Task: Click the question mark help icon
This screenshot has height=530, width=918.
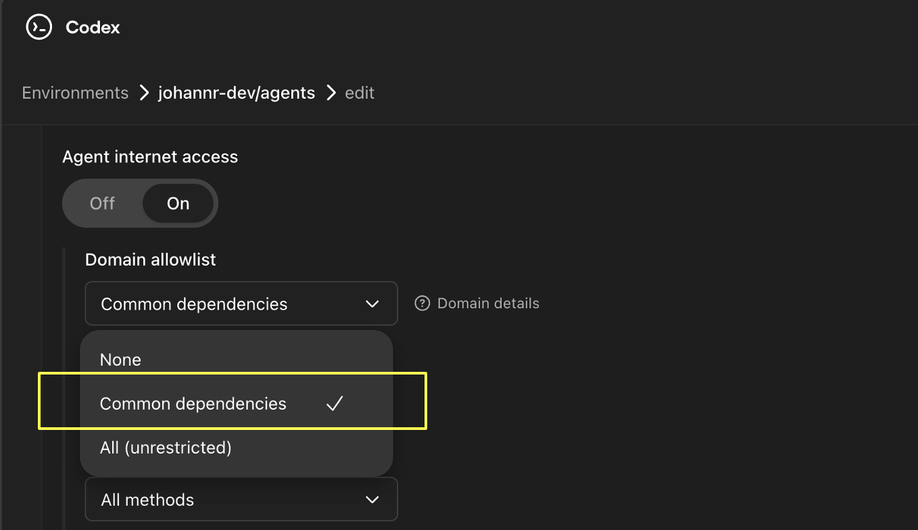Action: (422, 304)
